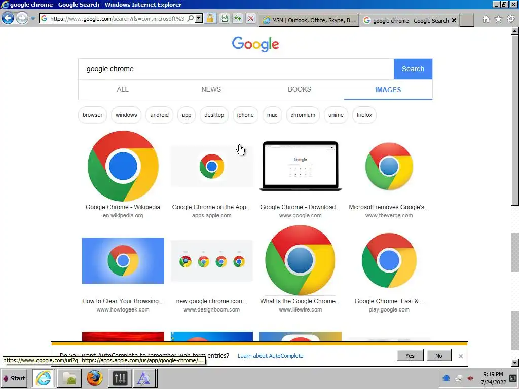Open the Tools gear icon
This screenshot has width=519, height=389.
[x=511, y=19]
